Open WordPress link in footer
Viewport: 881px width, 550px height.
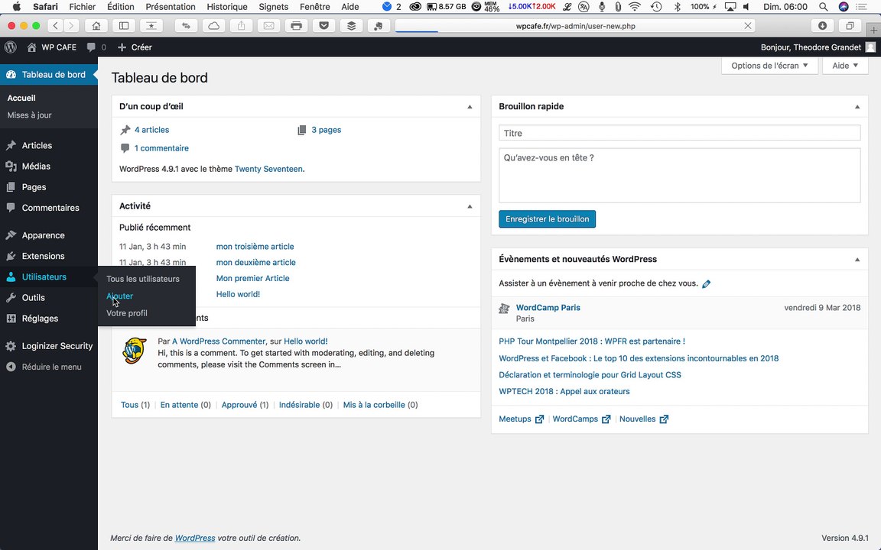click(x=195, y=538)
